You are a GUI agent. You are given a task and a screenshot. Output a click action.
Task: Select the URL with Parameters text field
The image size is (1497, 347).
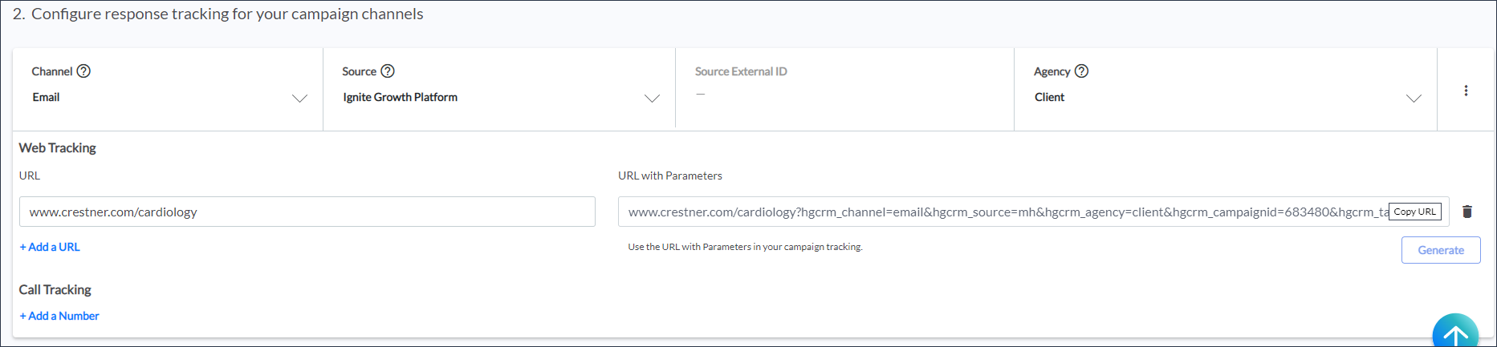[1002, 212]
